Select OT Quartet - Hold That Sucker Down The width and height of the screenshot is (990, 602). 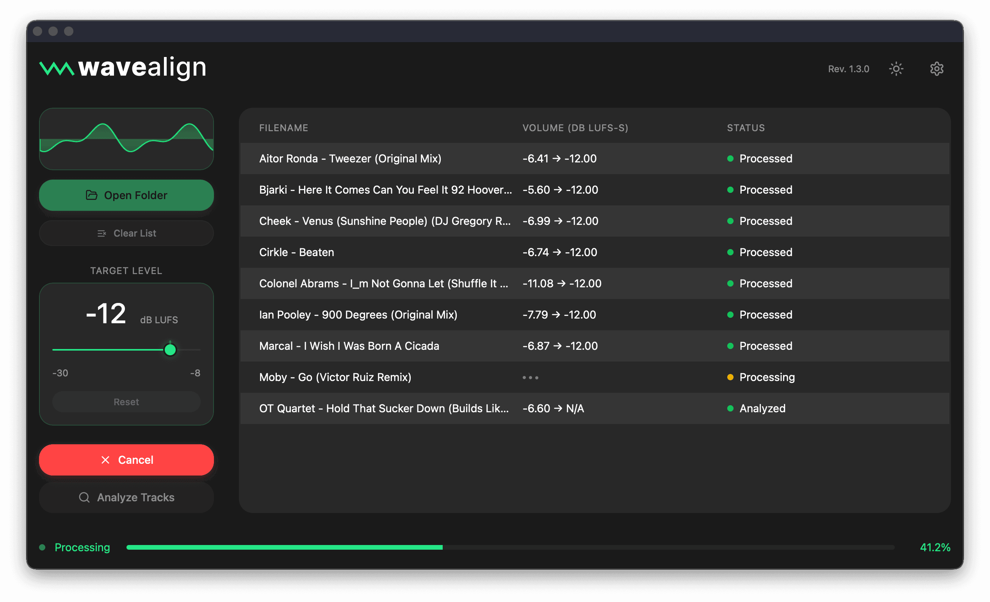(595, 408)
